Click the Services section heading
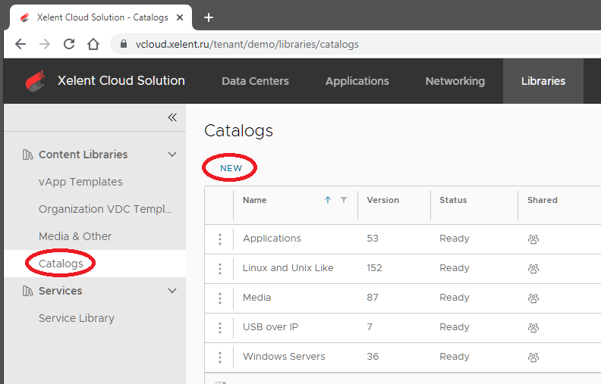 click(x=61, y=291)
